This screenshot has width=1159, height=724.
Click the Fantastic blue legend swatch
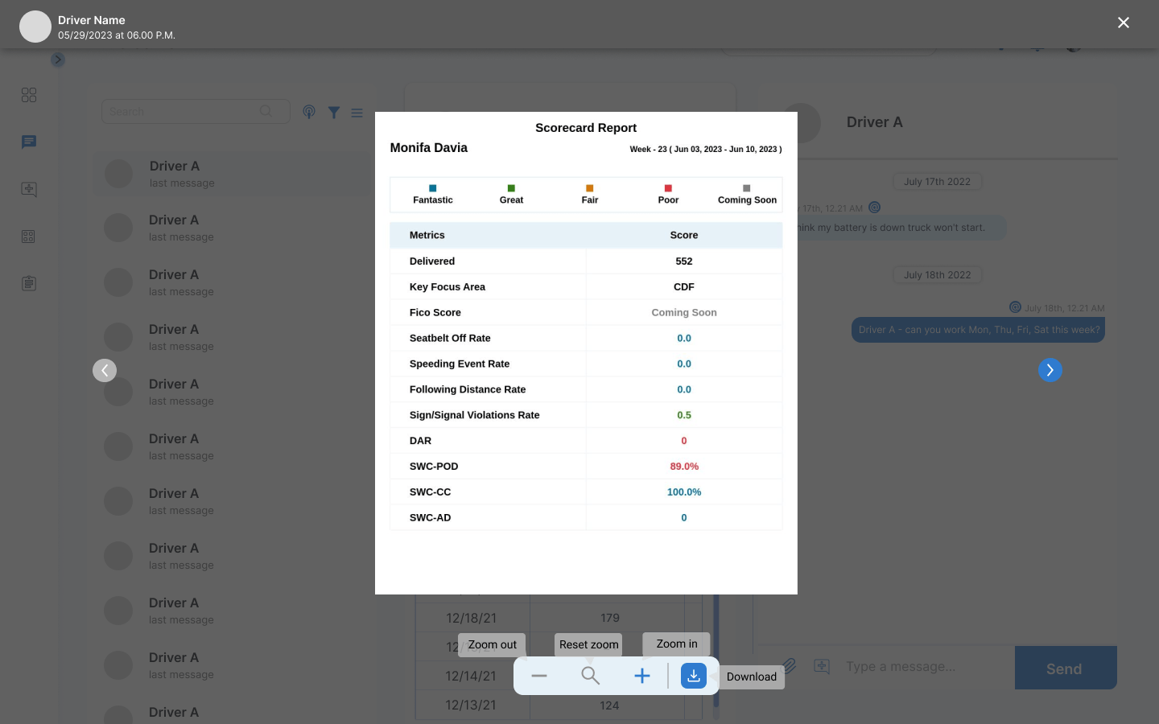433,188
